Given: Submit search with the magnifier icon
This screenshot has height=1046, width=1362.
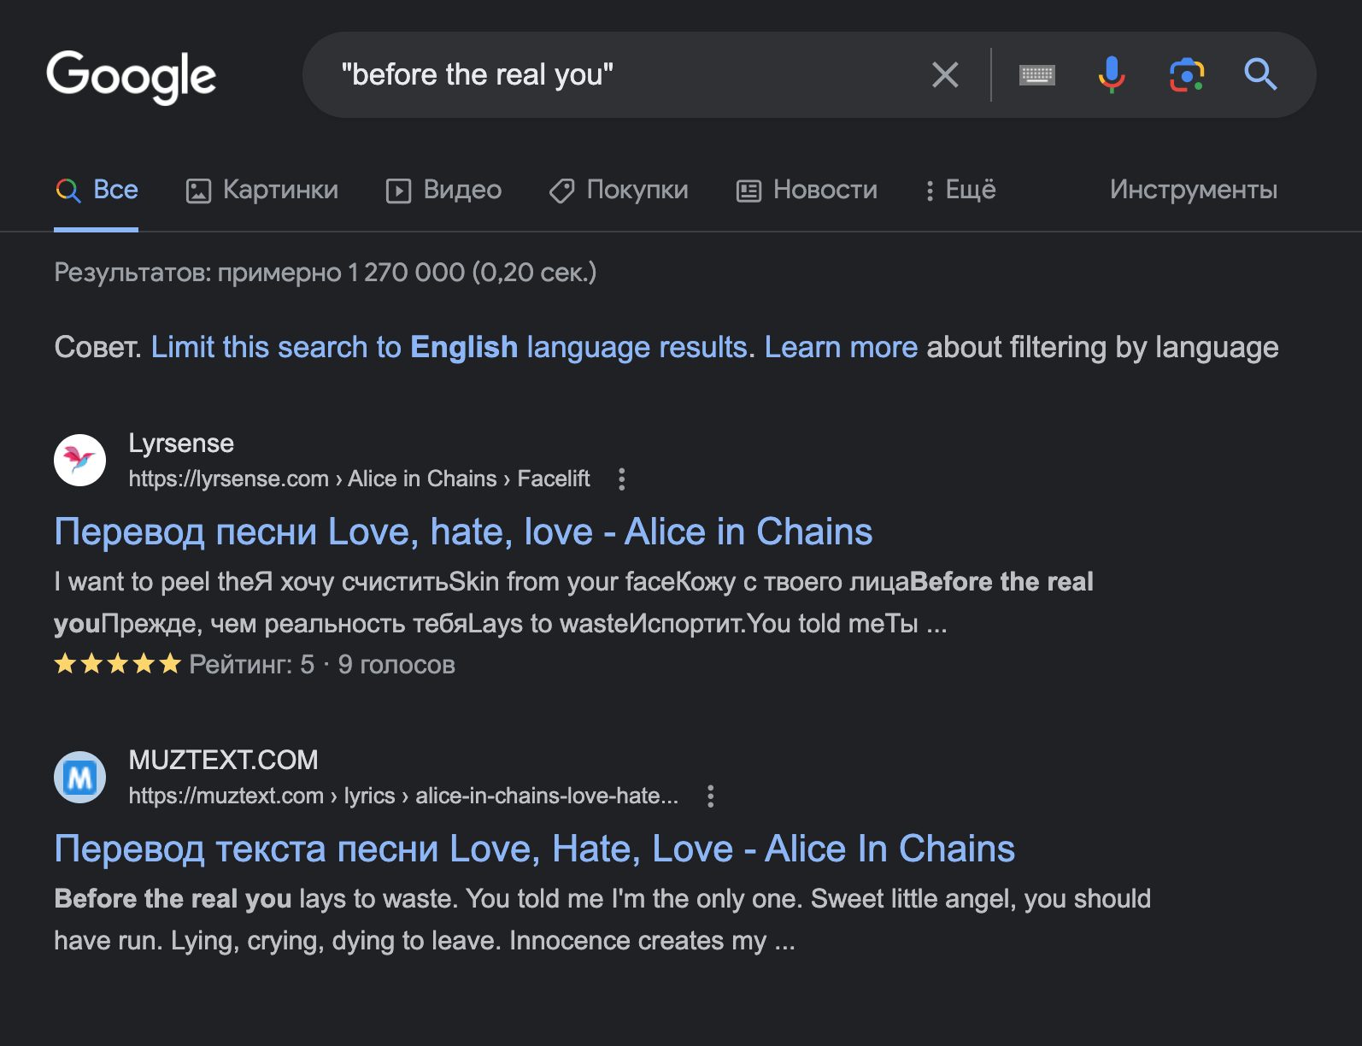Looking at the screenshot, I should [1260, 75].
